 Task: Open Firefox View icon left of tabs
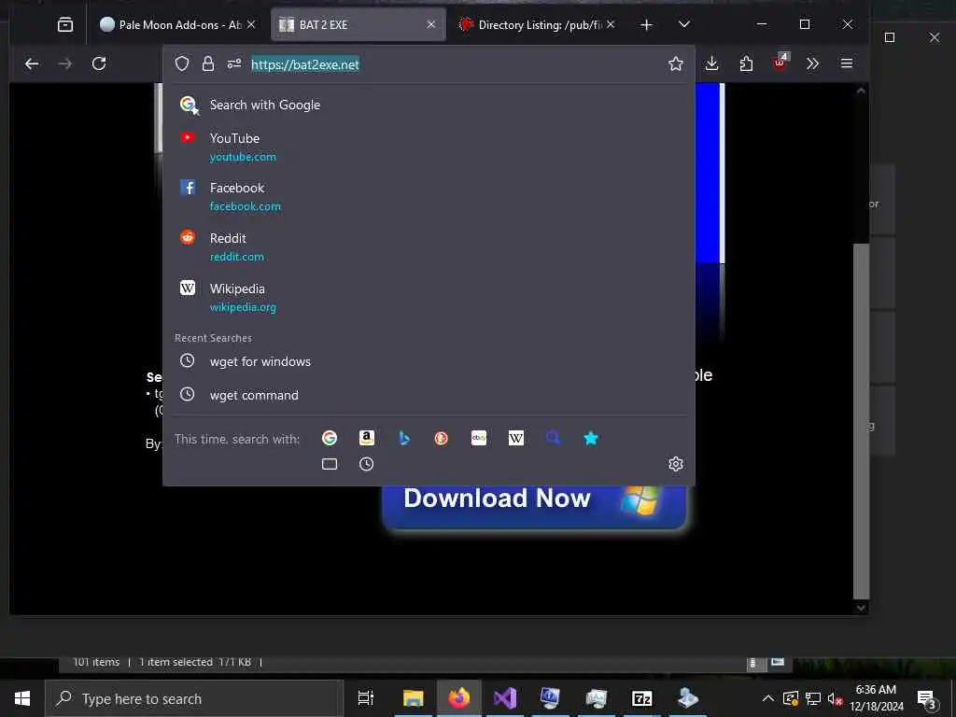(64, 24)
